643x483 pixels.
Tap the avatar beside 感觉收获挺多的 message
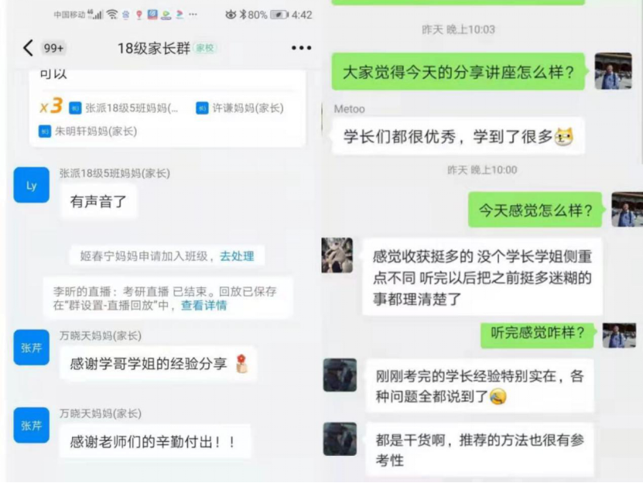tap(337, 255)
